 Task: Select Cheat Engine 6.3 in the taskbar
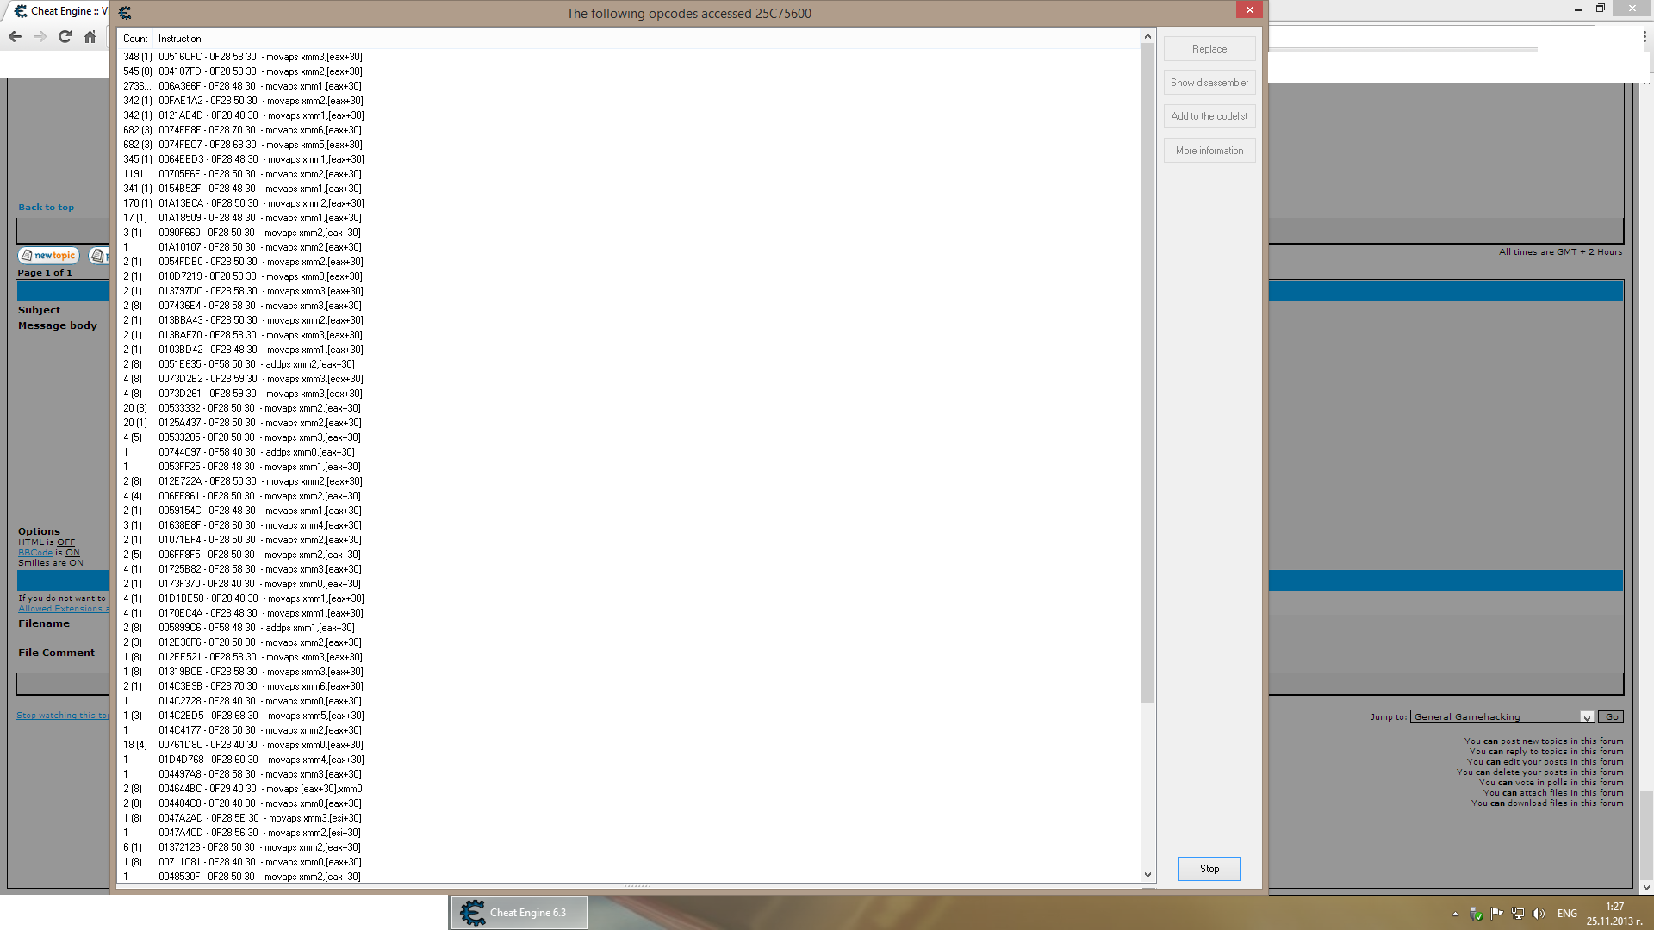point(517,912)
